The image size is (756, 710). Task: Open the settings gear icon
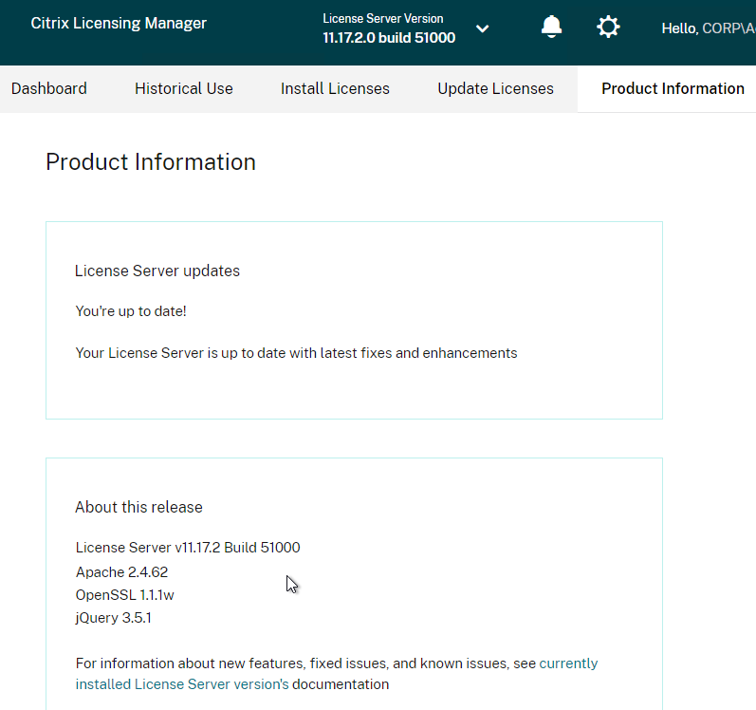[x=608, y=27]
